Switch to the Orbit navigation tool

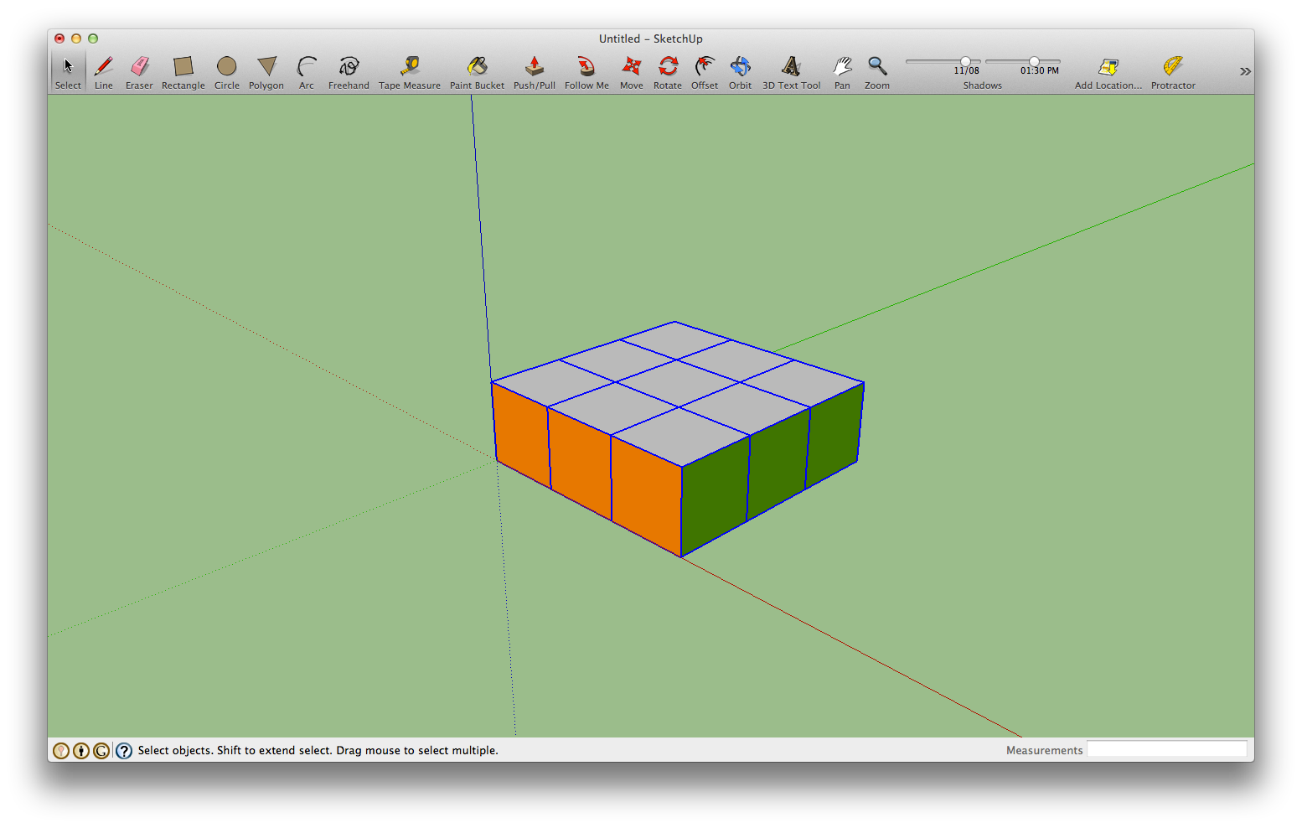click(740, 67)
